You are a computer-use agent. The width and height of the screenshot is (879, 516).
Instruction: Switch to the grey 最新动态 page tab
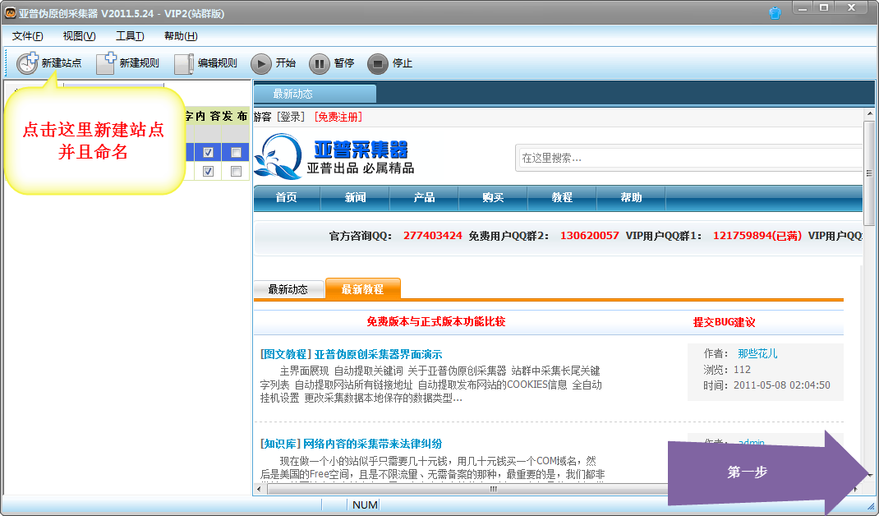(x=288, y=289)
